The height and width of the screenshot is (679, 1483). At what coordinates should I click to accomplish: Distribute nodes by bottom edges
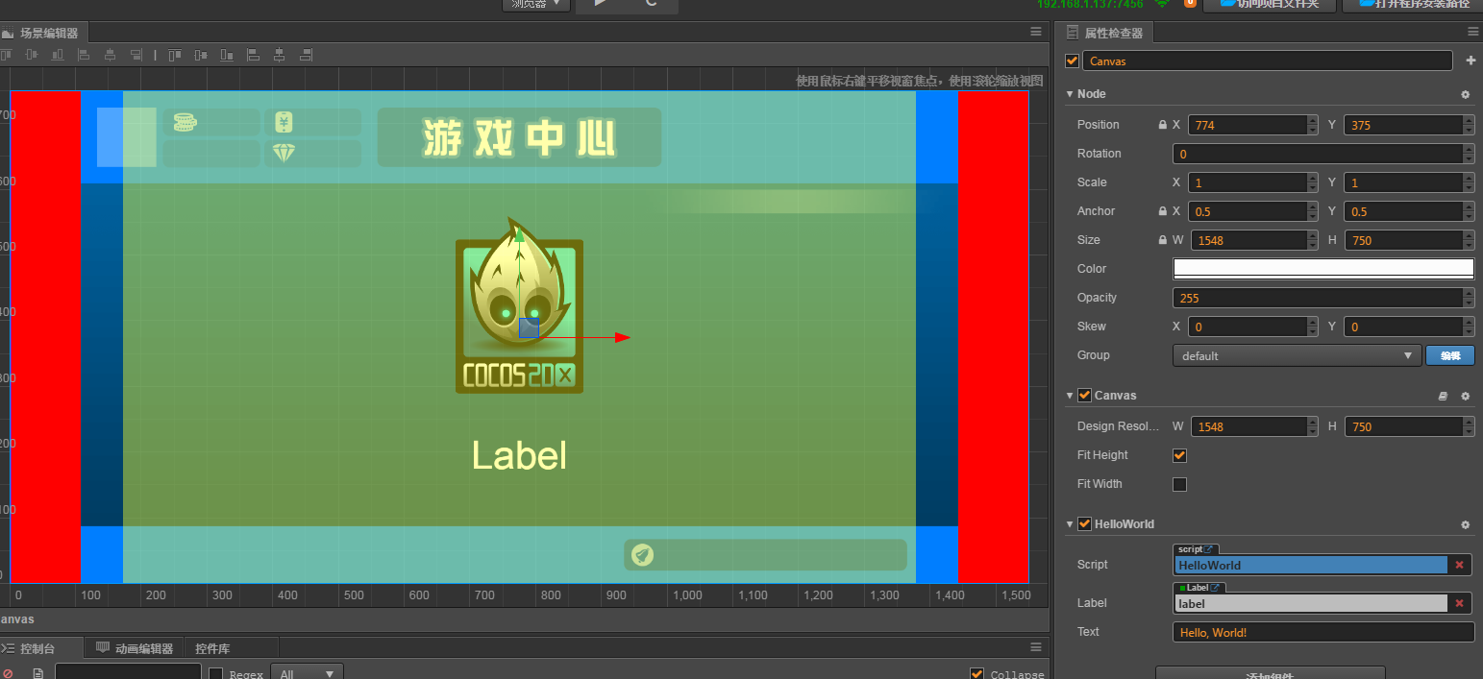click(x=227, y=55)
